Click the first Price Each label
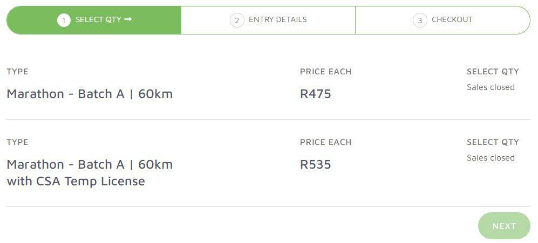The image size is (538, 243). [325, 72]
